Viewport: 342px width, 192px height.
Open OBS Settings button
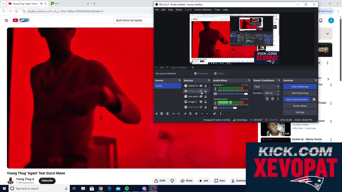300,112
